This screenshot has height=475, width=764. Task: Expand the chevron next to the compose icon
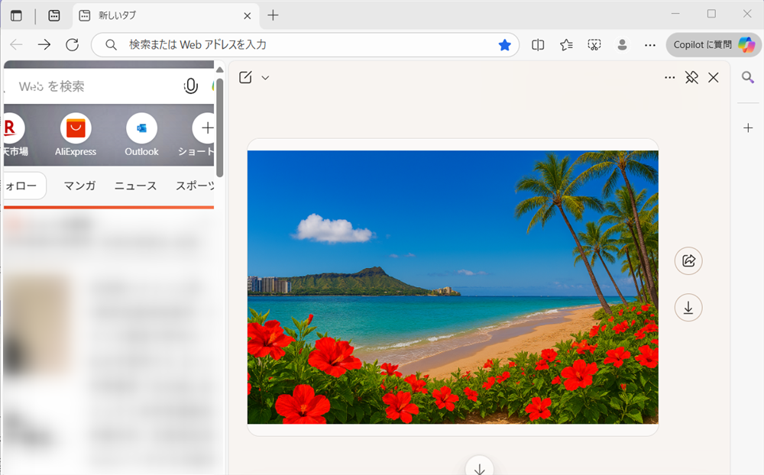264,77
